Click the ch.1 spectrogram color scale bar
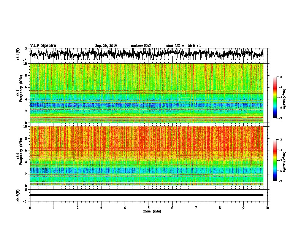Viewport: 301px width, 233px height. [275, 97]
